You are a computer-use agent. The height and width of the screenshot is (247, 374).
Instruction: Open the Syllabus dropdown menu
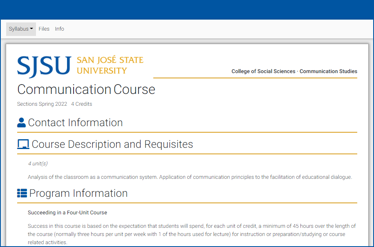21,29
